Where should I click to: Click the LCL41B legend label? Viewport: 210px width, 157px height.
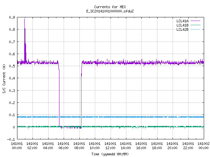[x=182, y=25]
